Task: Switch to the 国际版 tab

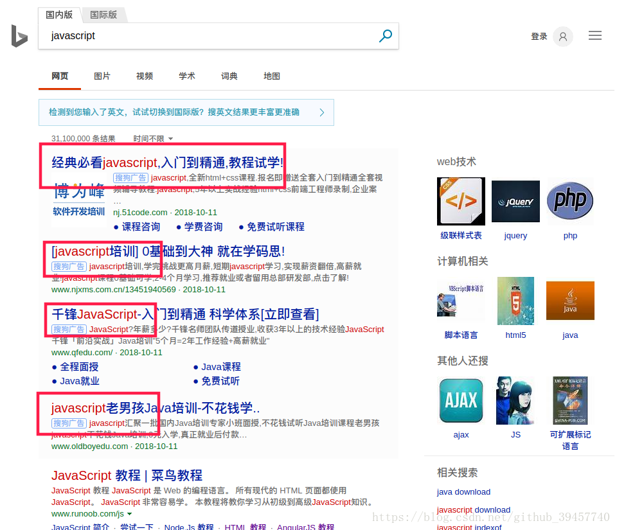Action: click(x=103, y=15)
